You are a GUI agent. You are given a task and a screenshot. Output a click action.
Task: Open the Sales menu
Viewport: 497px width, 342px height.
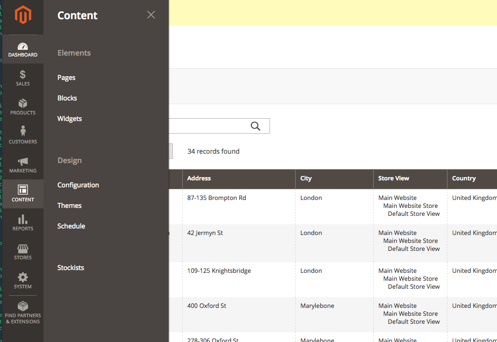pyautogui.click(x=23, y=78)
